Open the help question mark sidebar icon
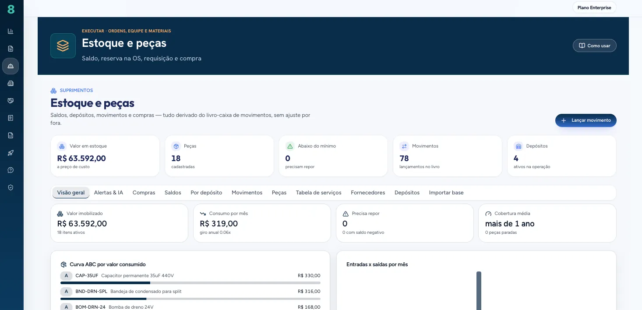Image resolution: width=642 pixels, height=310 pixels. [11, 170]
